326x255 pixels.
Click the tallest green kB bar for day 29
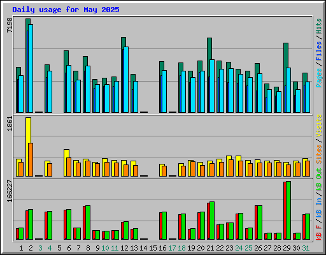click(288, 210)
